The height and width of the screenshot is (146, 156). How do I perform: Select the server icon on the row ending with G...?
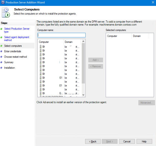(x=40, y=93)
